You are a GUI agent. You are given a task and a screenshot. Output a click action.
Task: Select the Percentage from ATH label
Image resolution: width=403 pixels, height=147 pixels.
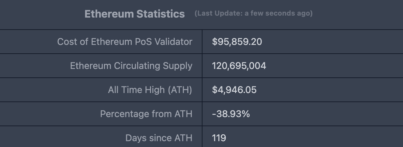(x=146, y=114)
